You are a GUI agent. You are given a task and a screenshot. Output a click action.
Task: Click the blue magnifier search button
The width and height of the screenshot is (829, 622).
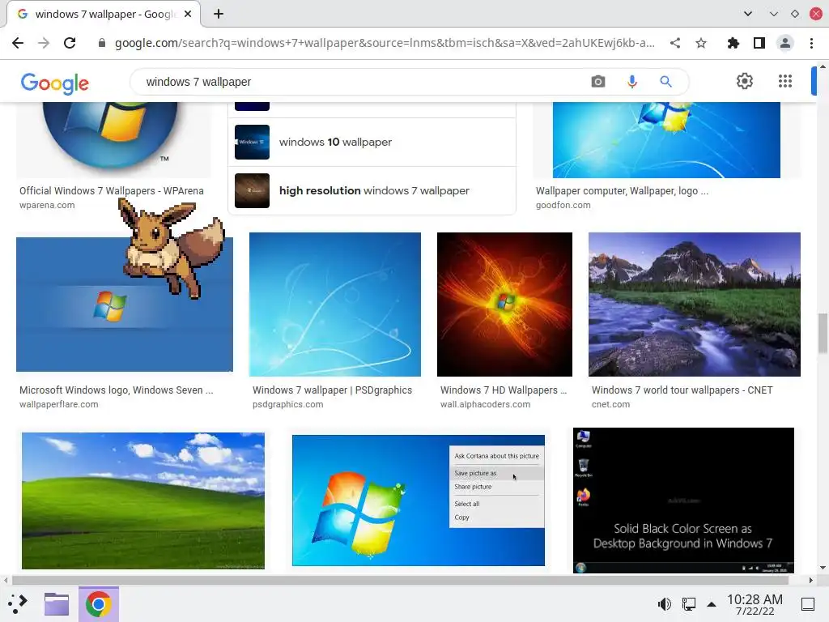(665, 82)
